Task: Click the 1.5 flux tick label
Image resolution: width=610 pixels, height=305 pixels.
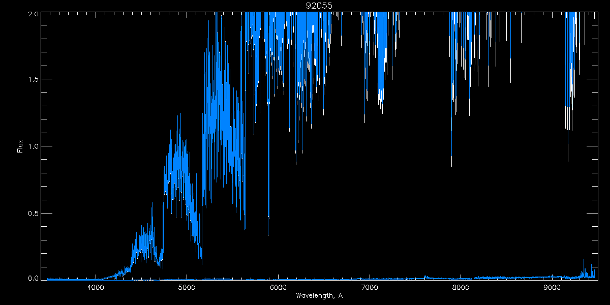Action: (33, 80)
